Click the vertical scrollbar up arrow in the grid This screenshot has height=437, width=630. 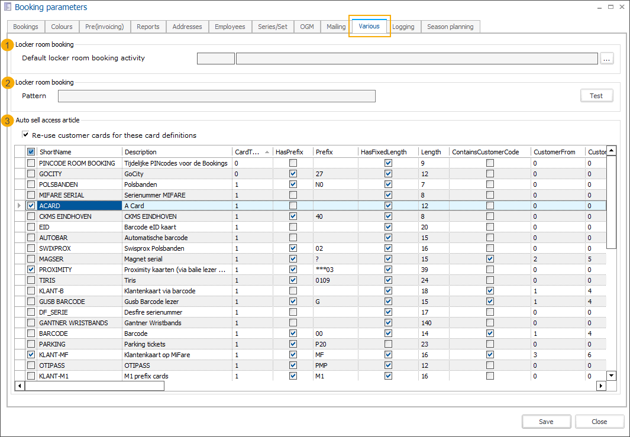pos(611,151)
